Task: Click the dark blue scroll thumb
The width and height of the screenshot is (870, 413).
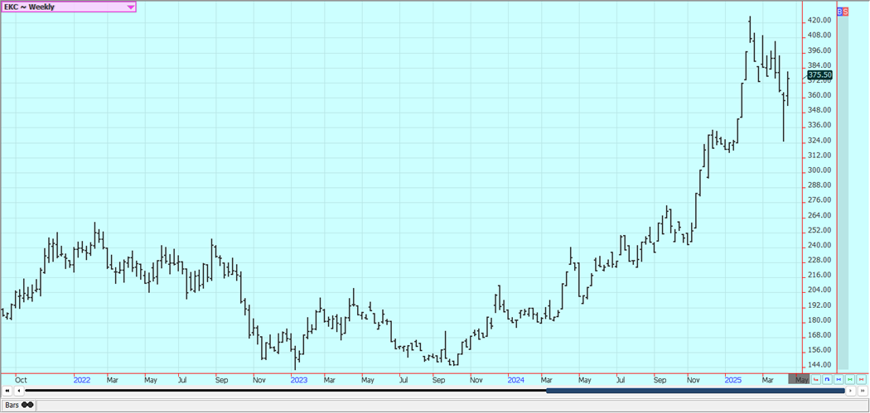Action: (x=695, y=391)
